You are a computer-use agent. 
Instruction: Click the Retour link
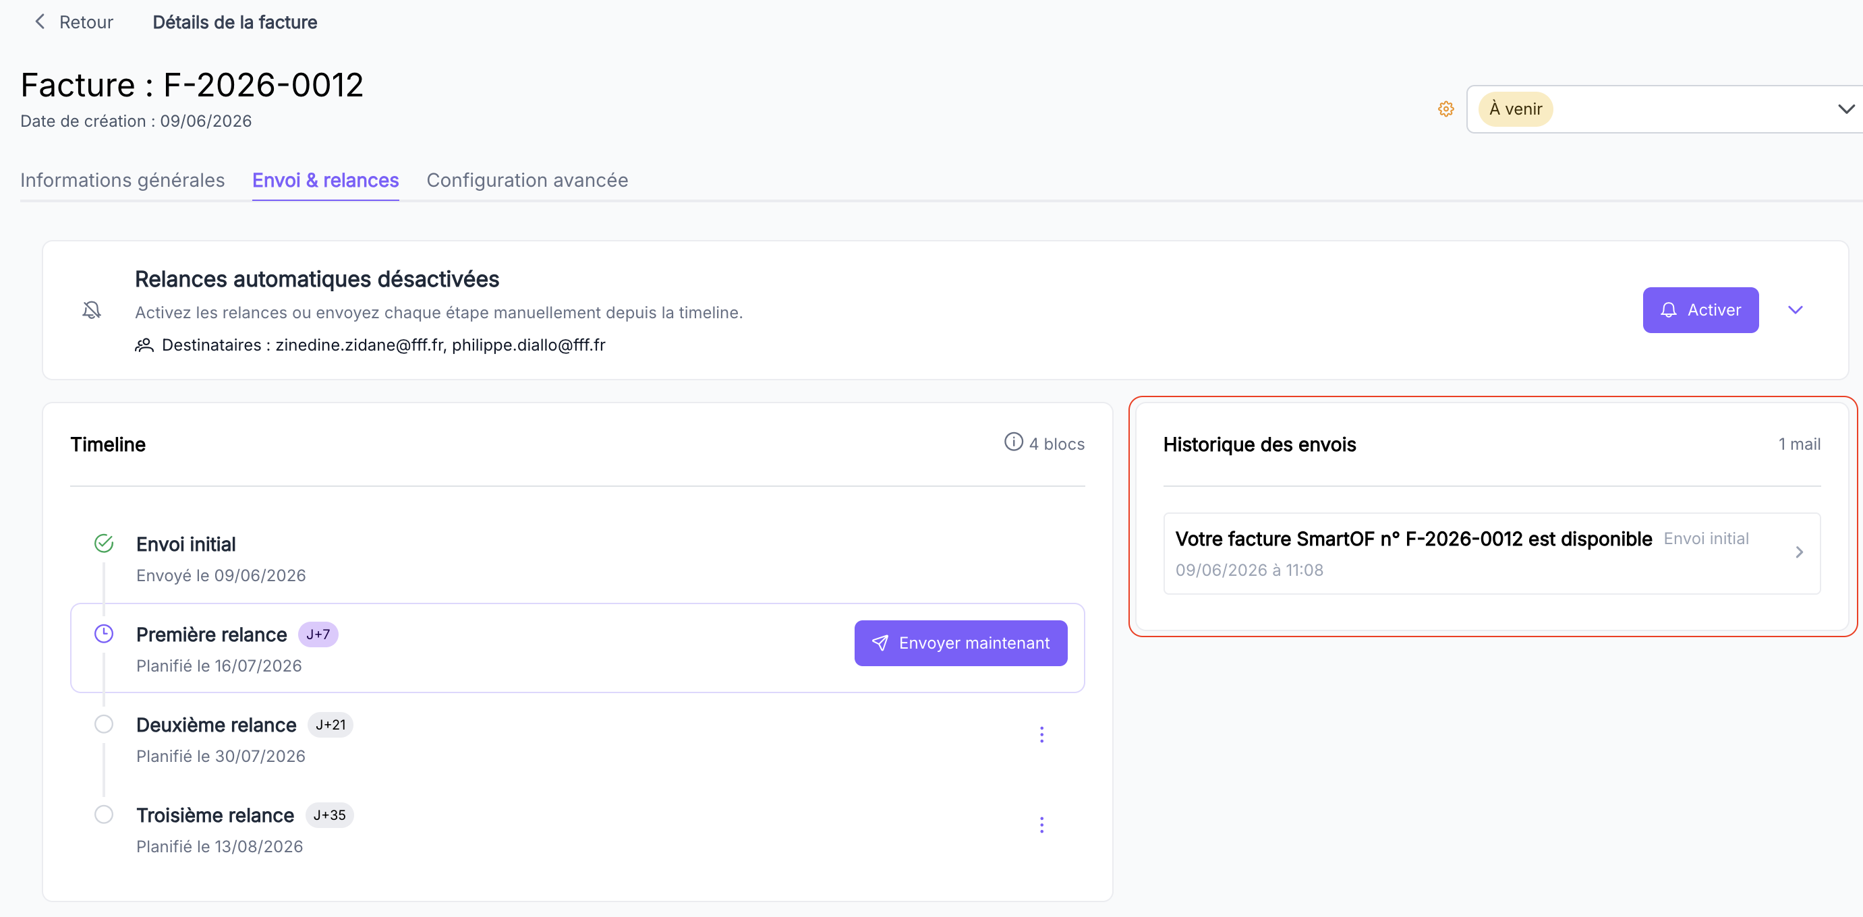[x=86, y=22]
